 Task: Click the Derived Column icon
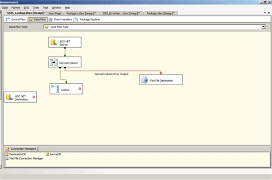pyautogui.click(x=54, y=62)
